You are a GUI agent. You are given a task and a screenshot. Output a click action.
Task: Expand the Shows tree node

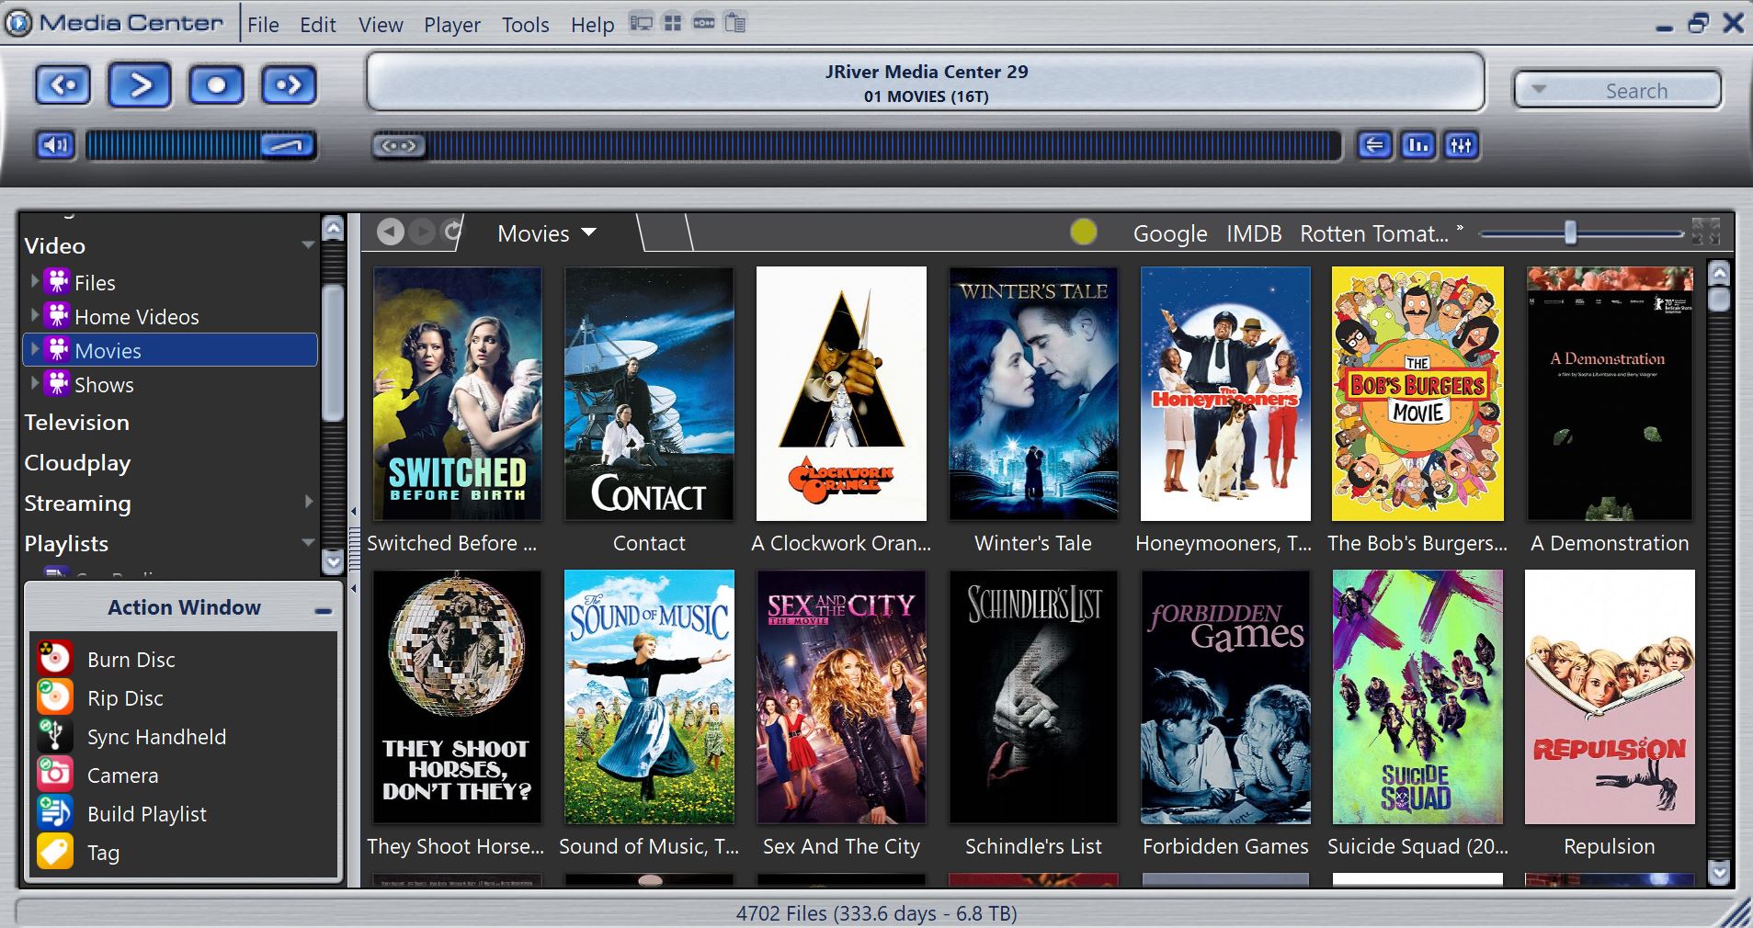click(35, 382)
